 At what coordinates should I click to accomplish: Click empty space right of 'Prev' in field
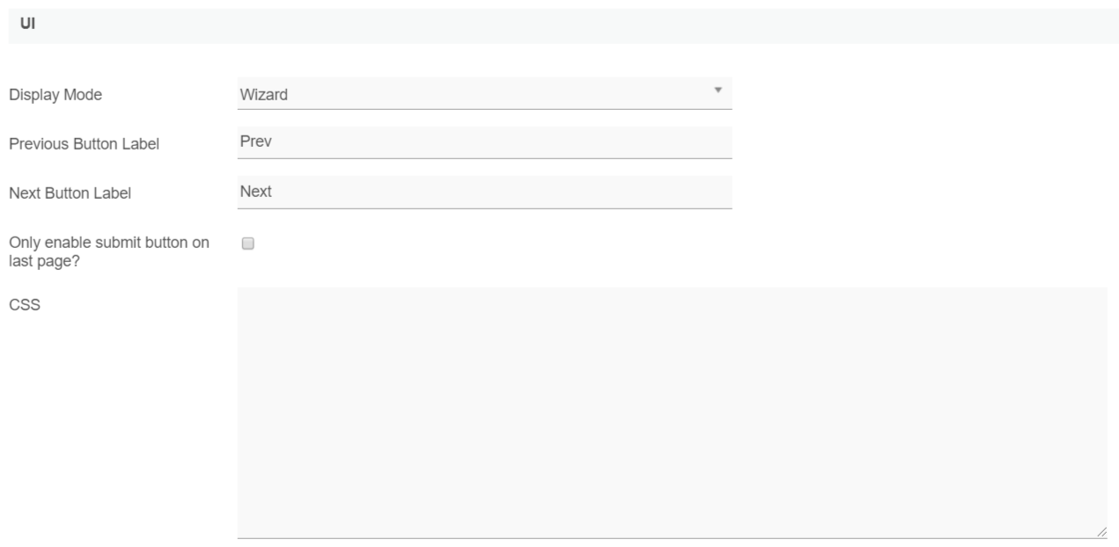point(528,142)
